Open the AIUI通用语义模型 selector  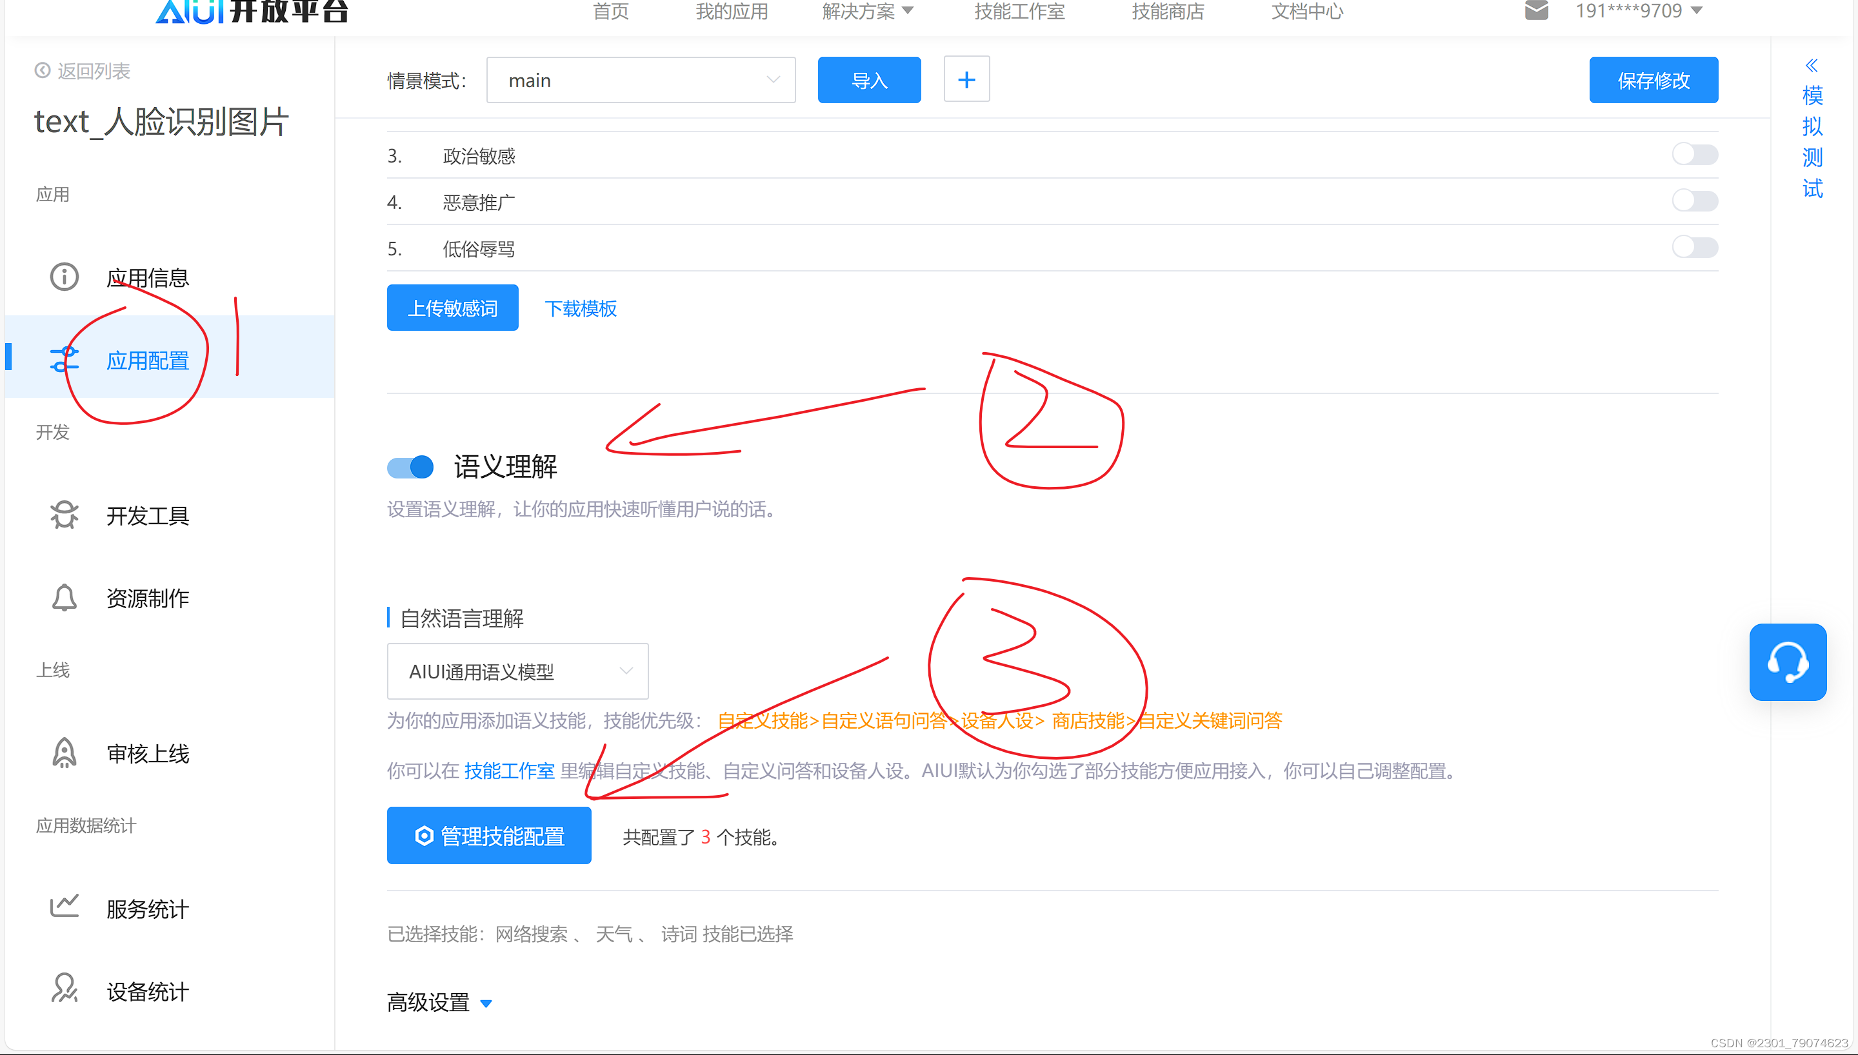(517, 671)
